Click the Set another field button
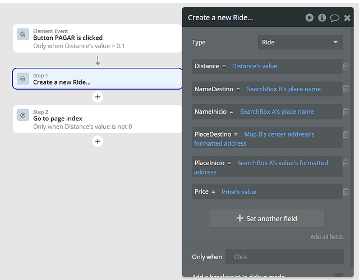 click(266, 218)
